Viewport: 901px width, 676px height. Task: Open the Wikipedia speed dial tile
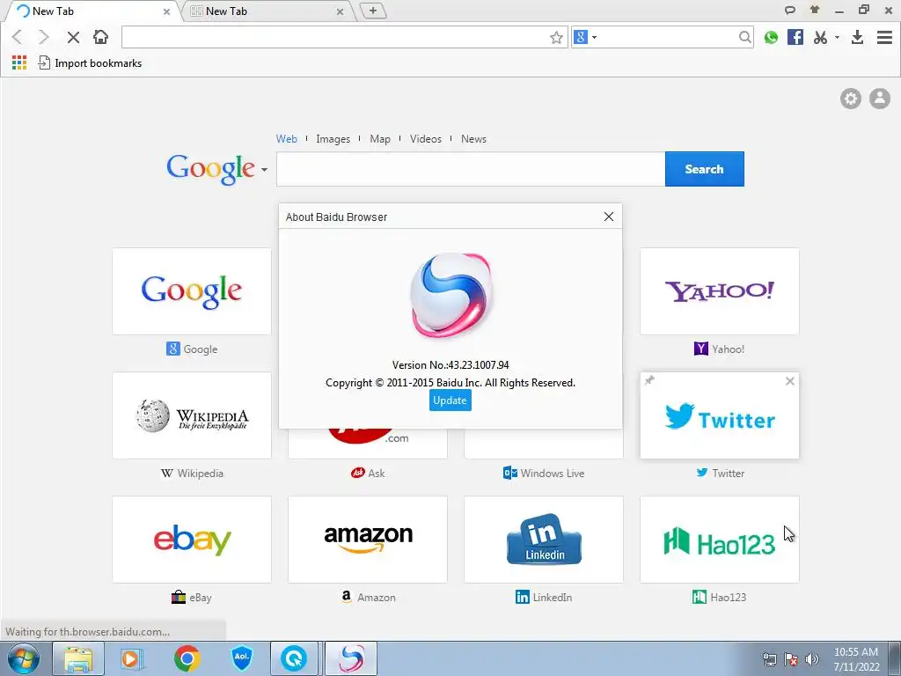point(192,415)
